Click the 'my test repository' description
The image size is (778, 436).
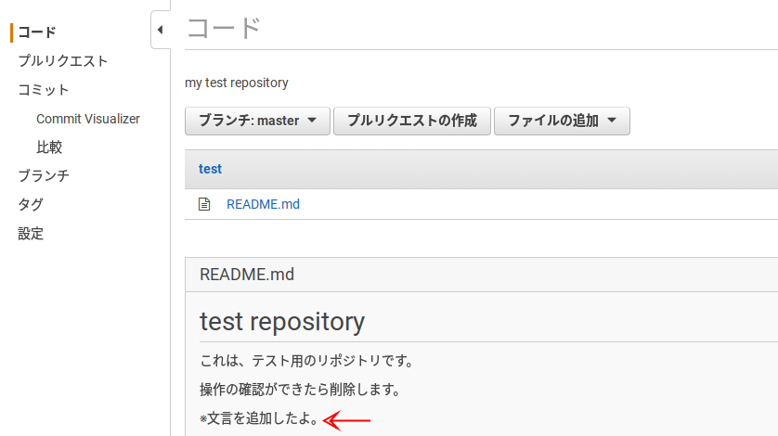pos(236,83)
